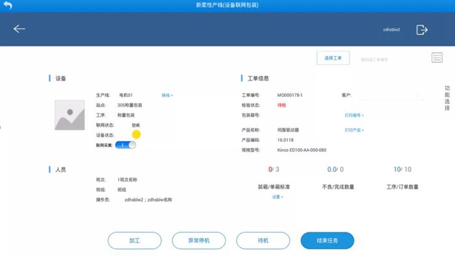Open the 功能选择 side panel tab
Image resolution: width=455 pixels, height=257 pixels.
(447, 98)
